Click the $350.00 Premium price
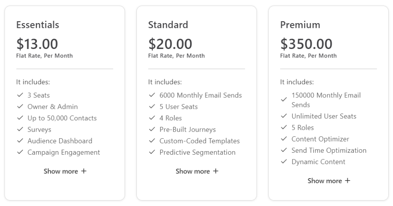This screenshot has width=393, height=206. (x=306, y=44)
